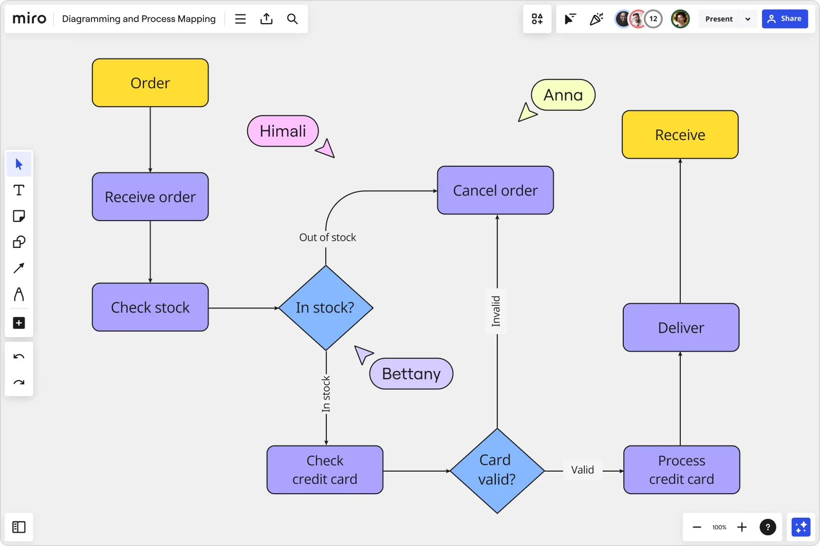Select the Cancel order flowchart box
This screenshot has width=820, height=546.
495,190
